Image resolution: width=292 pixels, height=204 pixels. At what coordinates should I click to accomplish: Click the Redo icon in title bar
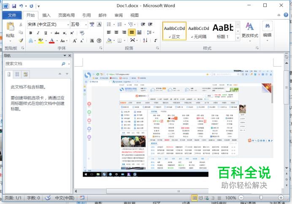(x=31, y=6)
